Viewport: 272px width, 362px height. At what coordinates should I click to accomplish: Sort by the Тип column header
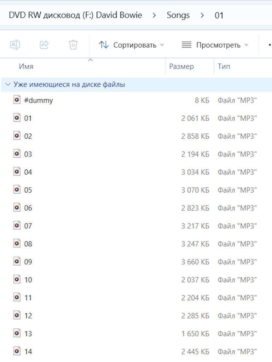pyautogui.click(x=224, y=66)
